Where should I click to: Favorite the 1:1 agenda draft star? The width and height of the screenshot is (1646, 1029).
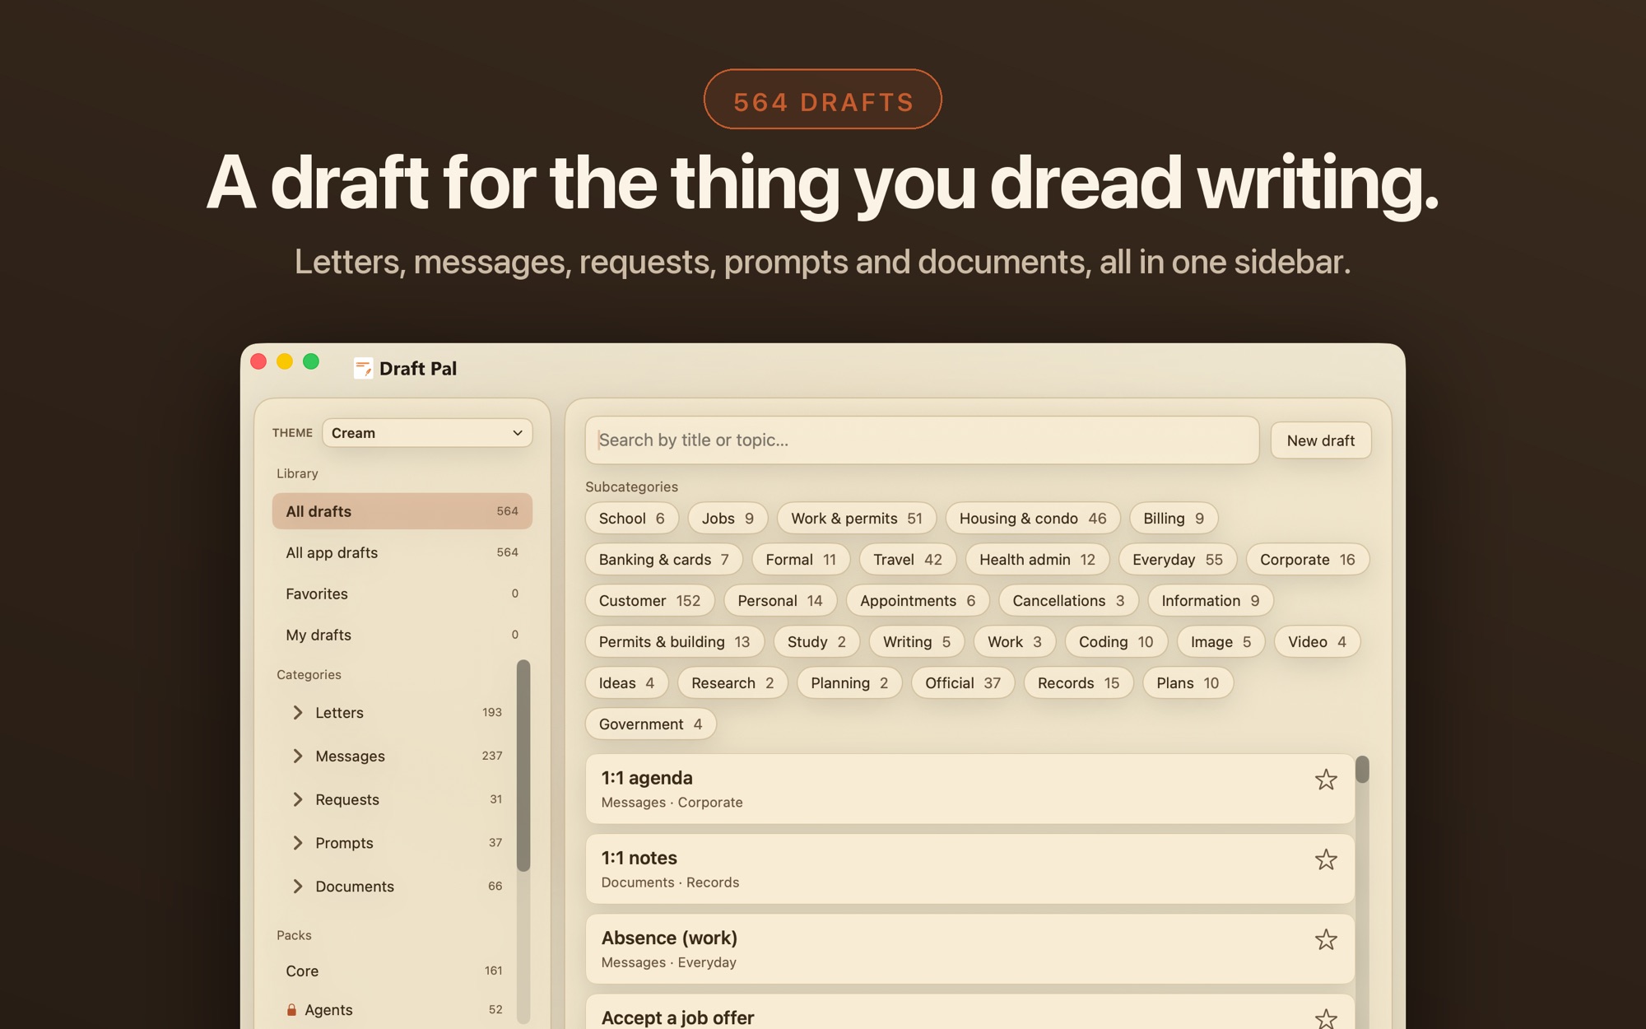coord(1325,780)
